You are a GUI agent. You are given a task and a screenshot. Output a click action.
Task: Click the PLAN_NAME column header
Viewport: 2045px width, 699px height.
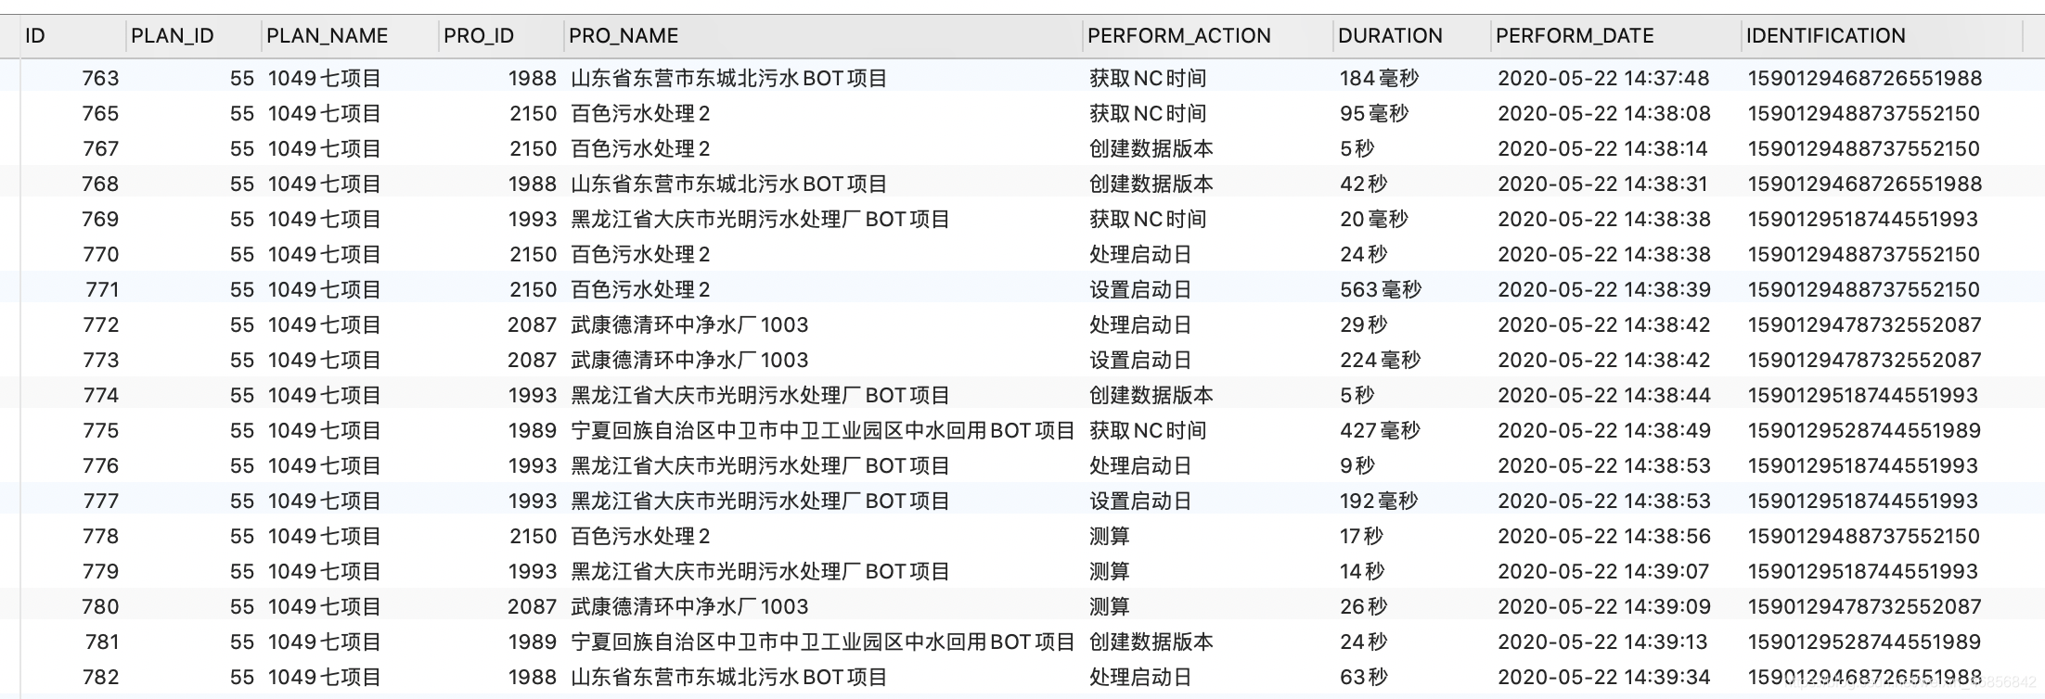[x=327, y=36]
